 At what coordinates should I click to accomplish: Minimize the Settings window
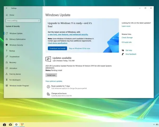(x=140, y=8)
